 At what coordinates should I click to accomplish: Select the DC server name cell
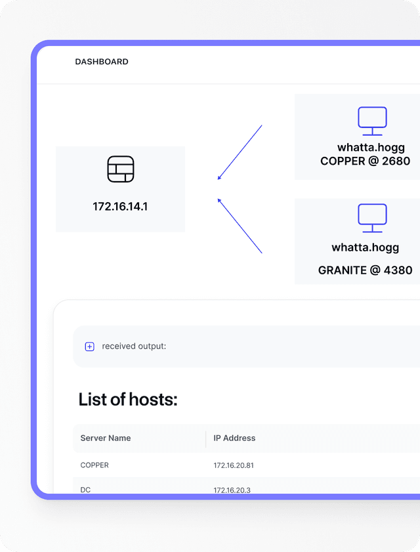tap(85, 490)
